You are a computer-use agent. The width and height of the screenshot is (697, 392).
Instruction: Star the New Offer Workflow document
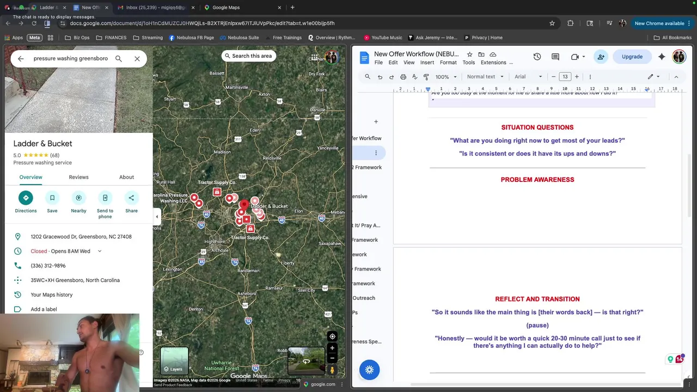[x=469, y=54]
